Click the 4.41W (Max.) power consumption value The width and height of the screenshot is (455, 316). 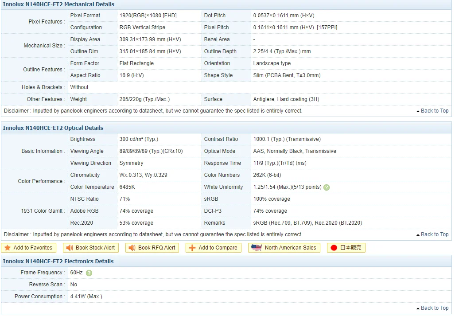86,296
